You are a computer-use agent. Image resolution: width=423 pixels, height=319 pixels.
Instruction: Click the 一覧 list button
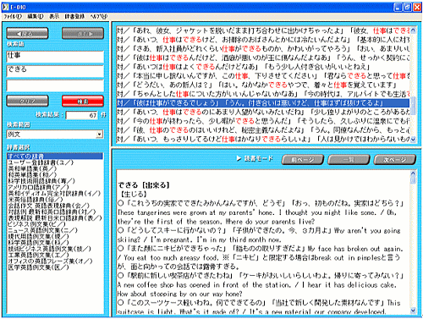tap(349, 160)
